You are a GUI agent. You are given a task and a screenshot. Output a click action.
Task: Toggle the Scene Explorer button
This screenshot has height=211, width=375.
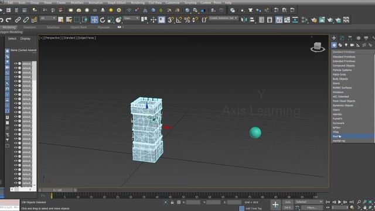[261, 20]
